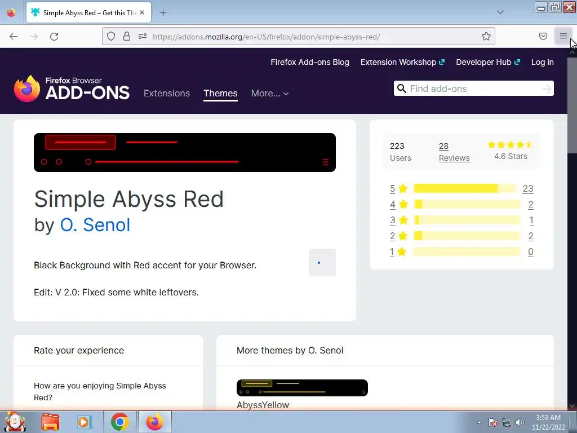The image size is (577, 433).
Task: Click the AbyssYellow theme preview image
Action: coord(302,388)
